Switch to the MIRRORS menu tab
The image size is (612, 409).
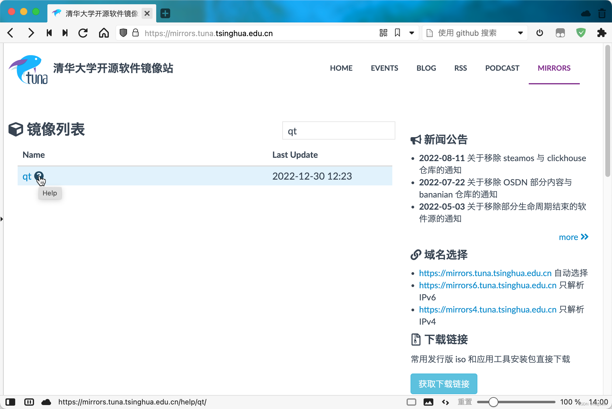(x=554, y=68)
